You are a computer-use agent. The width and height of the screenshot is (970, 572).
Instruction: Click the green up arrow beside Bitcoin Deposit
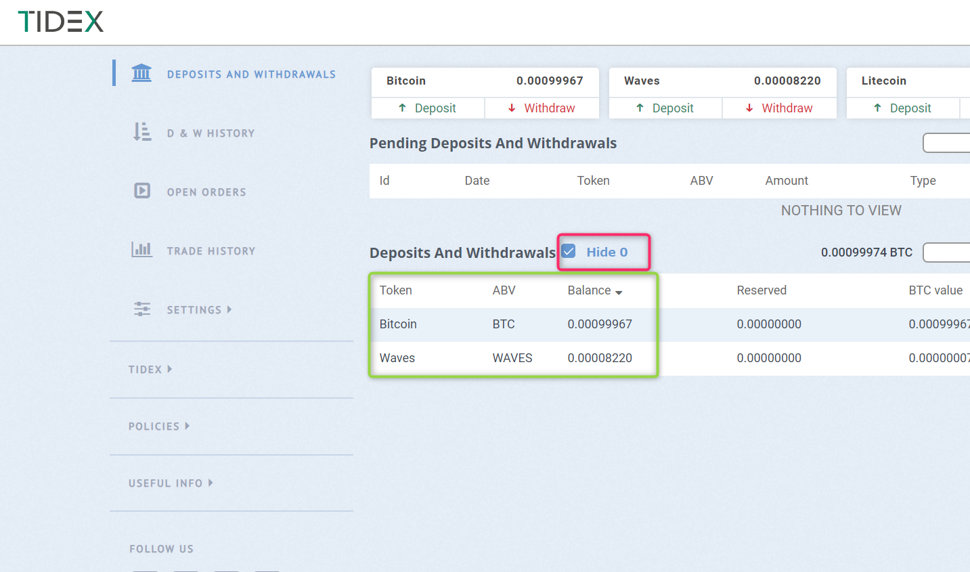pyautogui.click(x=403, y=108)
